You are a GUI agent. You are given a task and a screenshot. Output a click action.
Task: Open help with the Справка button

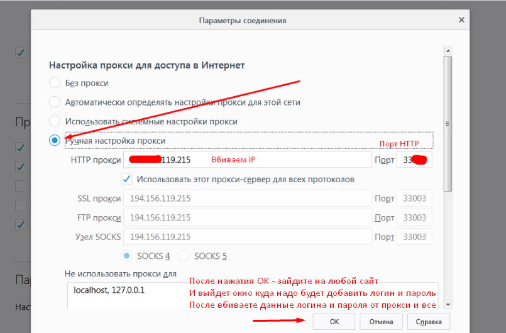pos(429,322)
